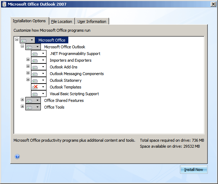Open install dropdown for Outlook Add-Ins
Image resolution: width=218 pixels, height=184 pixels.
click(39, 67)
